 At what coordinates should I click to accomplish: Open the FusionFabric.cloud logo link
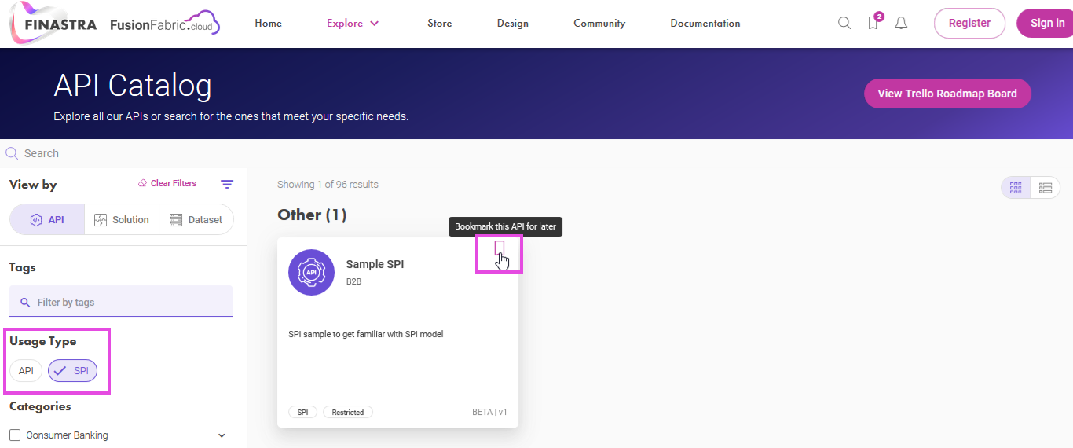click(x=165, y=24)
